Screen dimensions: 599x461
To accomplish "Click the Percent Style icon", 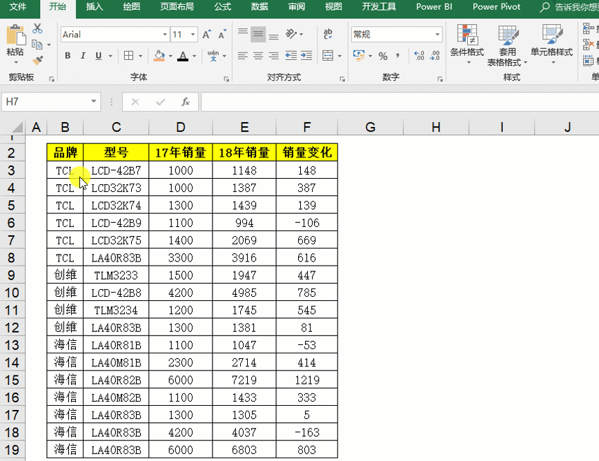I will pos(383,56).
